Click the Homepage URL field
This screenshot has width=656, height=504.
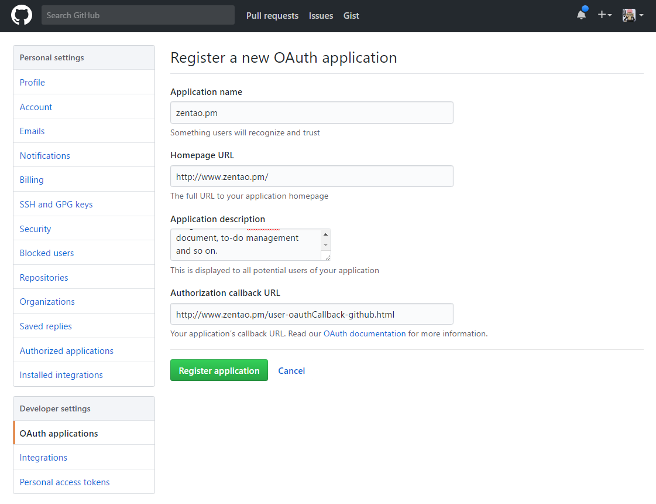311,176
